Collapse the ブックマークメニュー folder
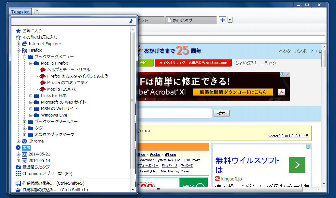 pos(25,57)
